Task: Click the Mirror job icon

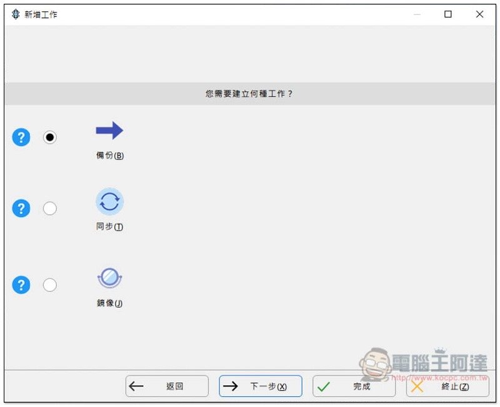Action: 109,278
